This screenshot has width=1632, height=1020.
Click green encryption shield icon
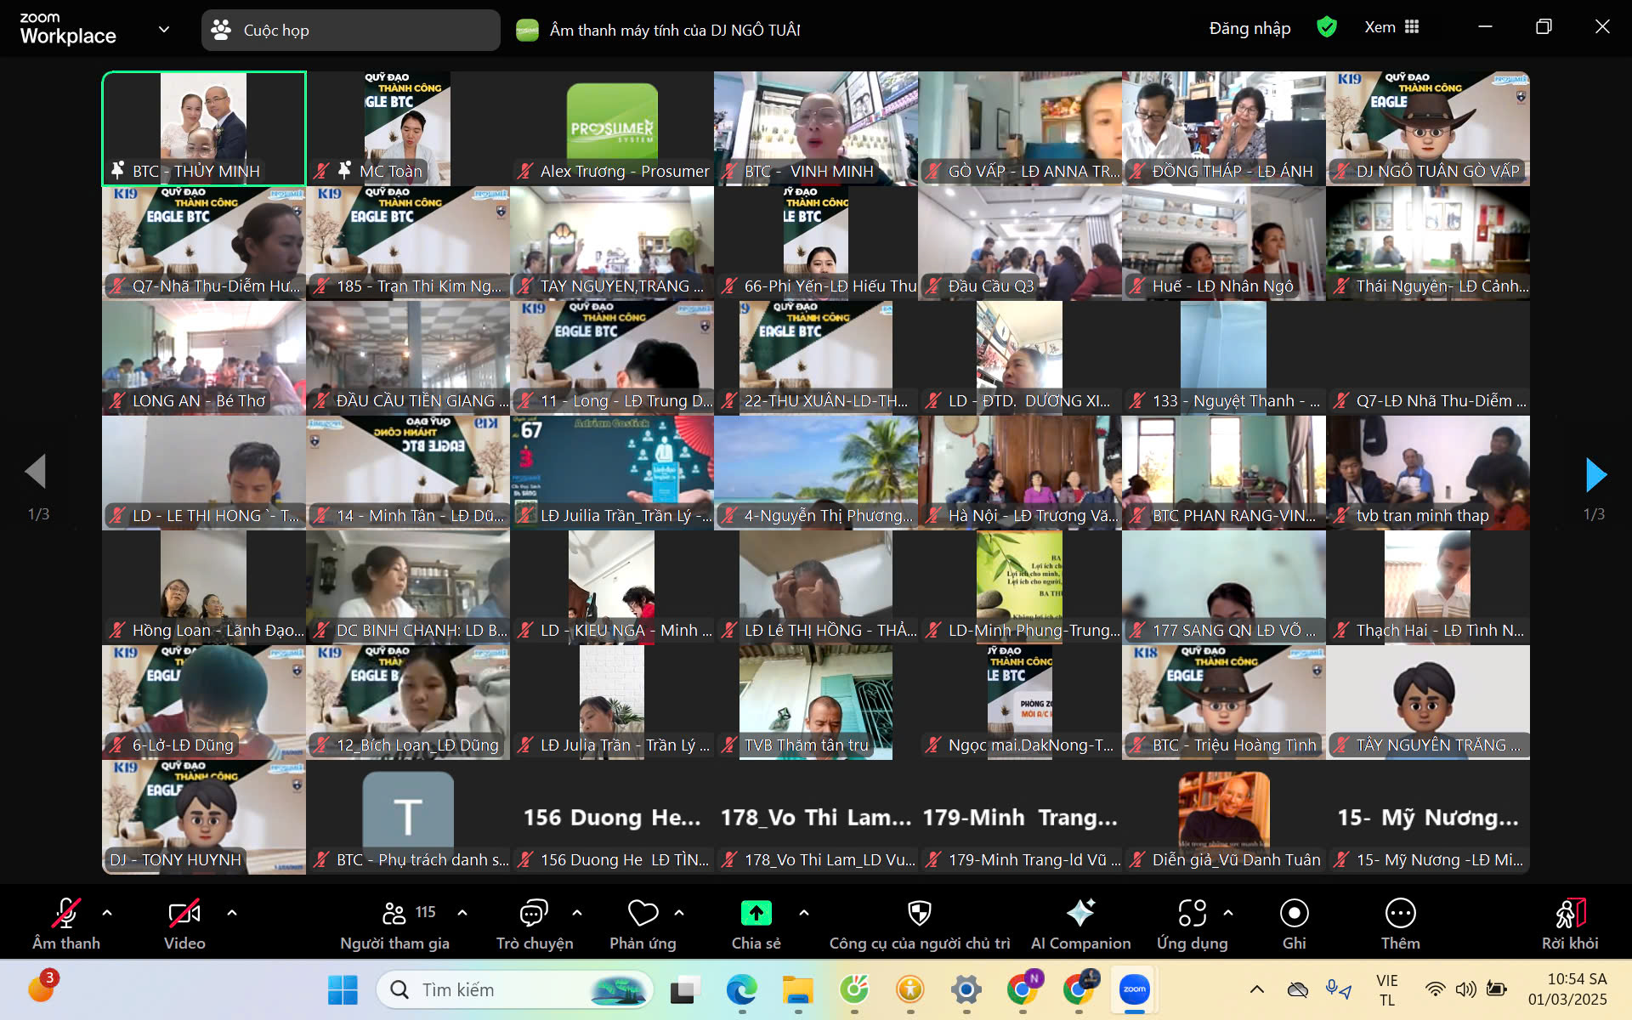[x=1326, y=27]
